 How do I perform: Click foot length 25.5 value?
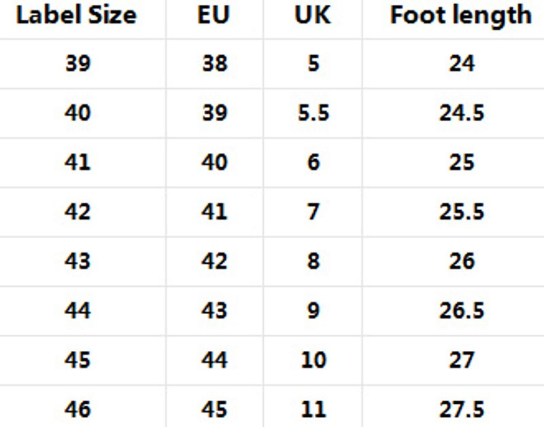pyautogui.click(x=461, y=211)
